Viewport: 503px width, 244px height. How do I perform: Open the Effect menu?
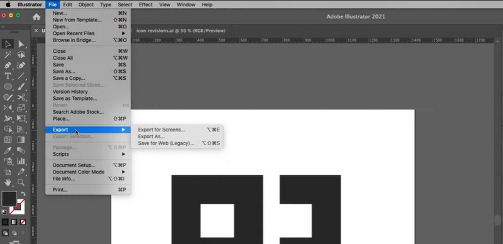[x=146, y=4]
